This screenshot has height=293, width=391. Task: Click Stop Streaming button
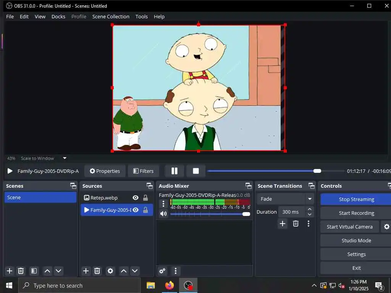[356, 199]
